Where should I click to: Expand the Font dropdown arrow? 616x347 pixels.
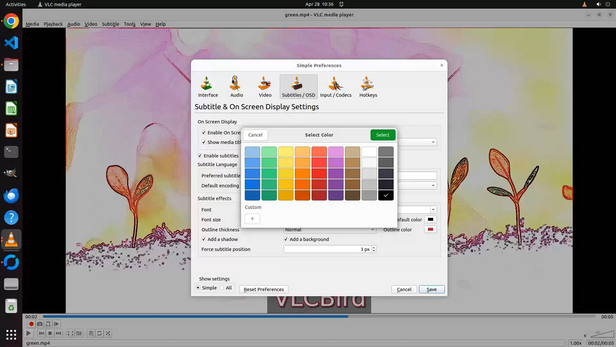tap(433, 210)
